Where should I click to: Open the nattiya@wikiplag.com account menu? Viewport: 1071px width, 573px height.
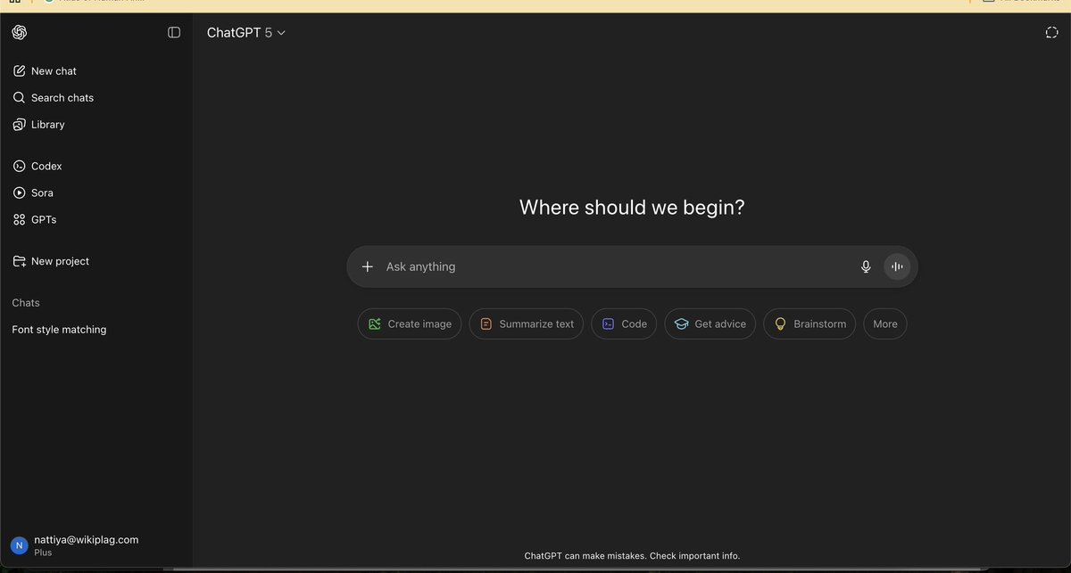click(96, 545)
